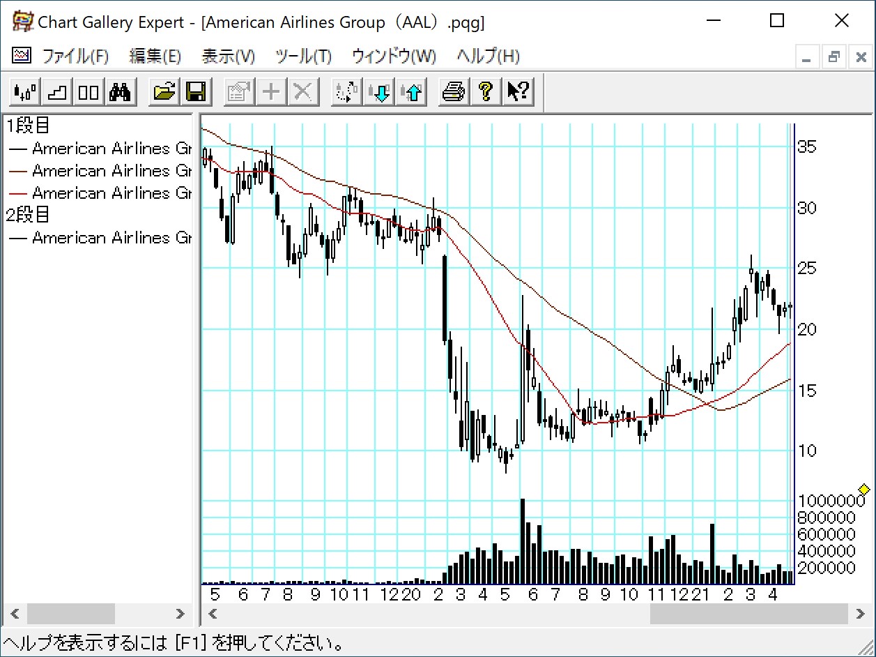The width and height of the screenshot is (876, 657).
Task: Click the legend panel's scrollbar right arrow
Action: pyautogui.click(x=180, y=614)
